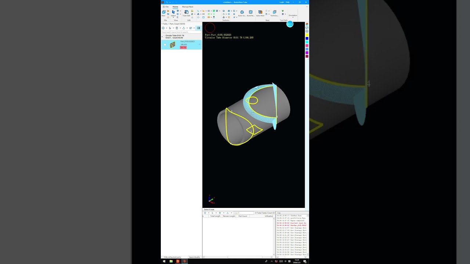Screen dimensions: 470x264
Task: Open File Explorer from taskbar
Action: (x=171, y=261)
